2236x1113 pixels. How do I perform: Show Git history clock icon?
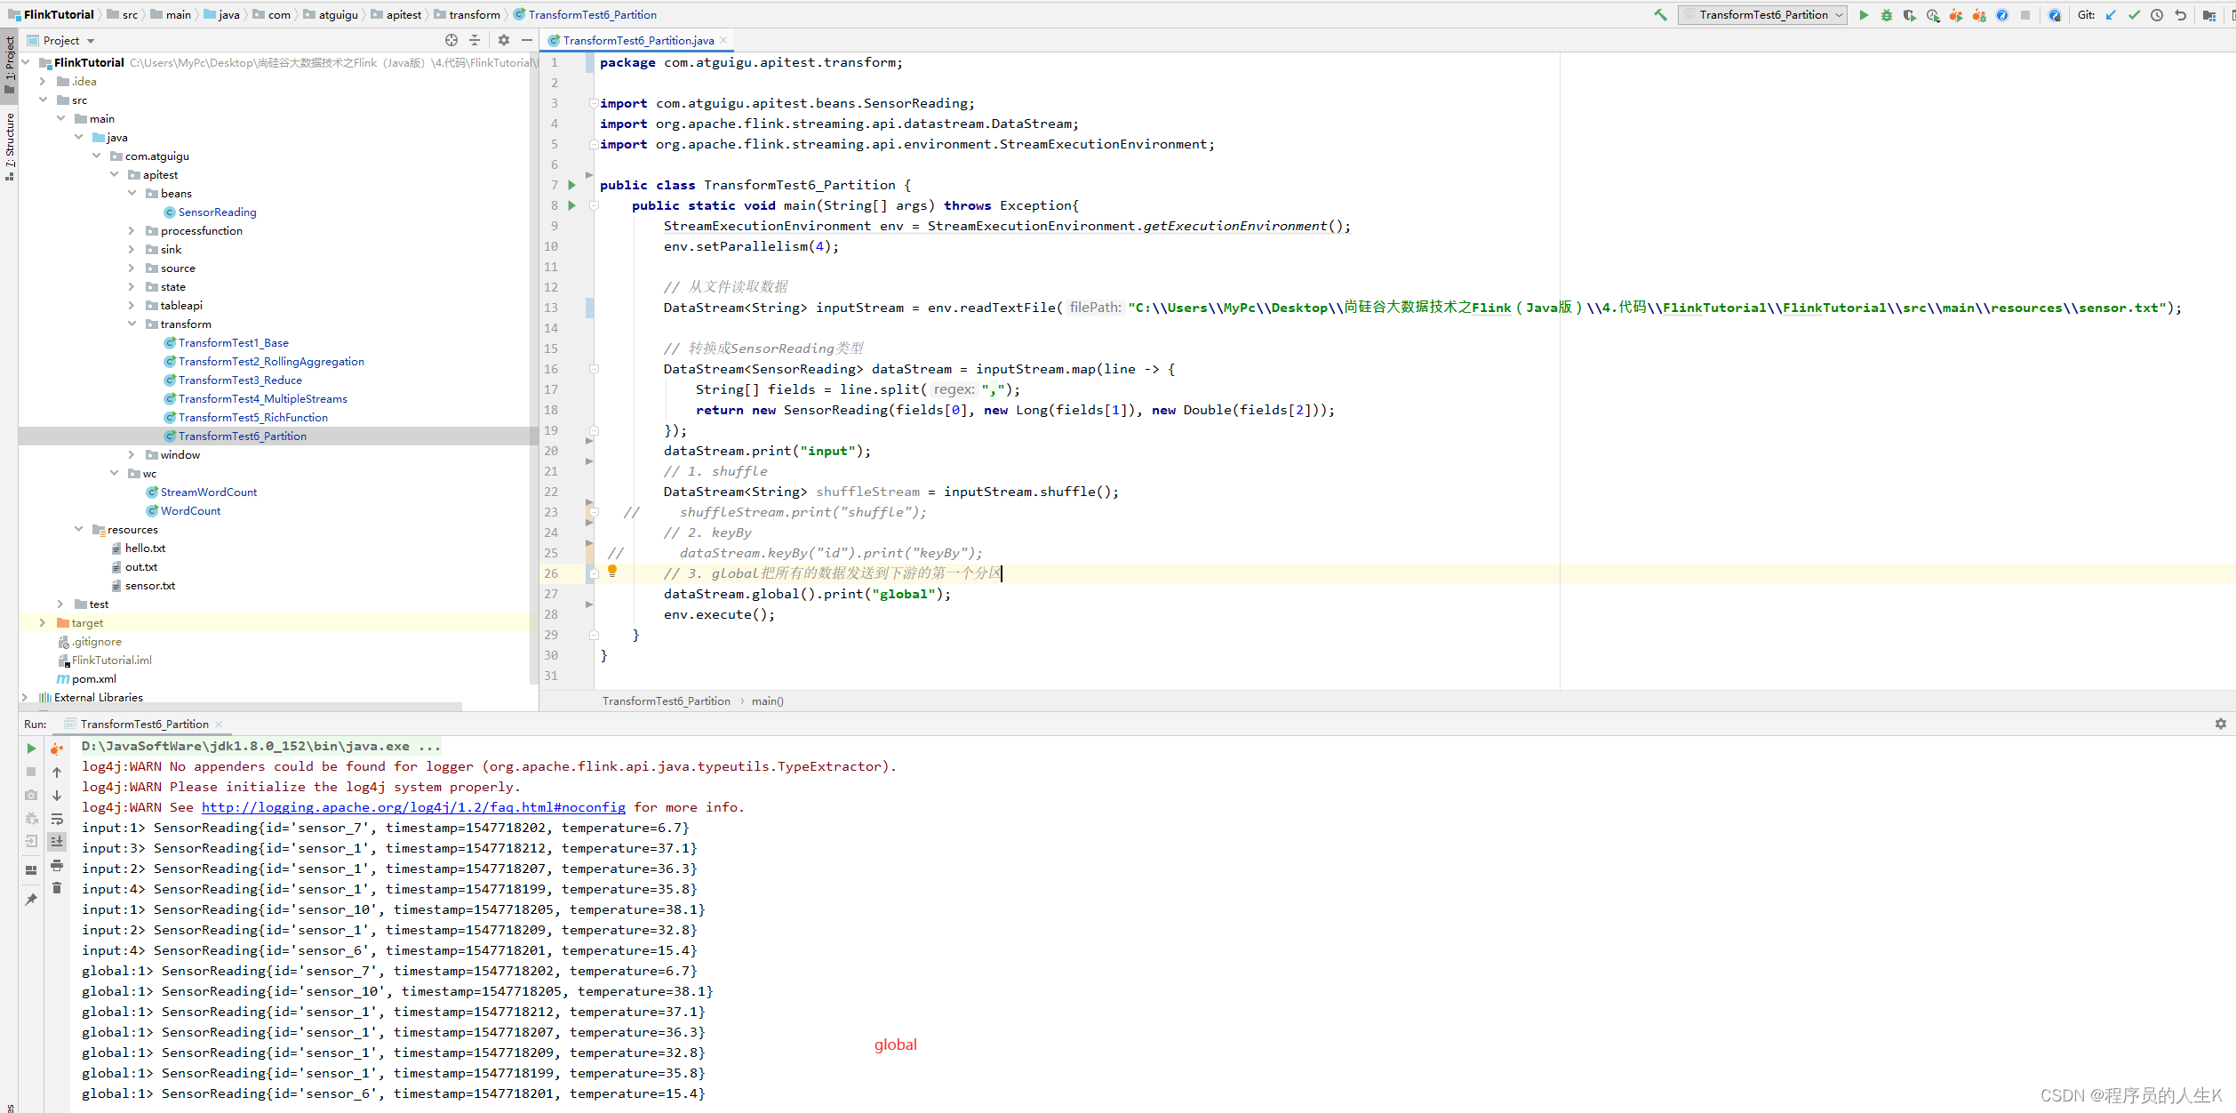pyautogui.click(x=2157, y=15)
